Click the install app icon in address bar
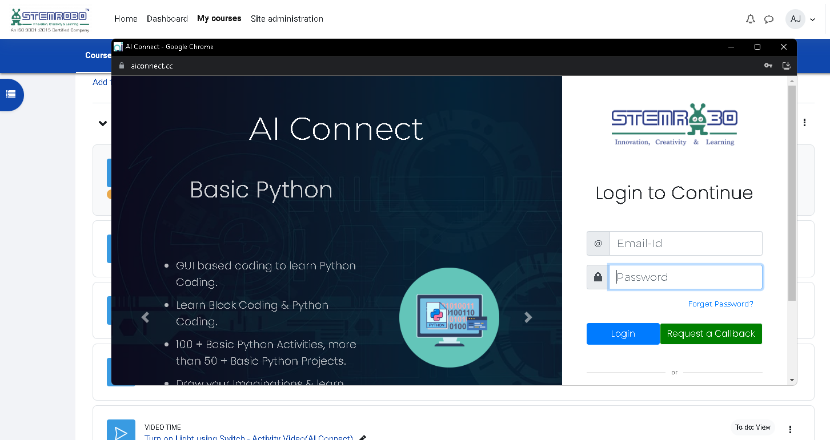Screen dimensions: 830x440 (787, 66)
